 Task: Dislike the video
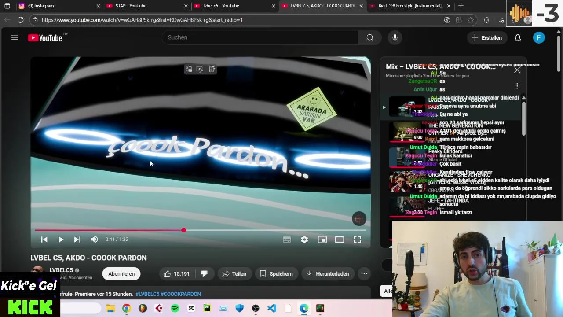(204, 274)
